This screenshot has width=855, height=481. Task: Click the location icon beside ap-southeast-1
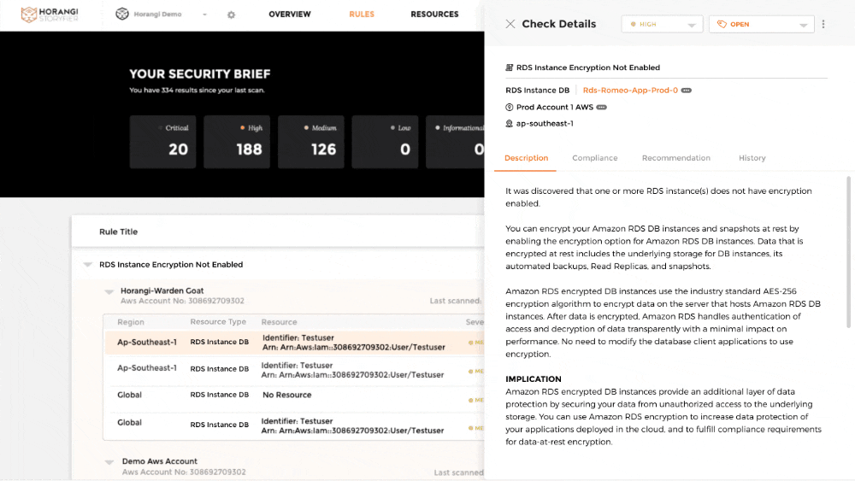[x=510, y=124]
